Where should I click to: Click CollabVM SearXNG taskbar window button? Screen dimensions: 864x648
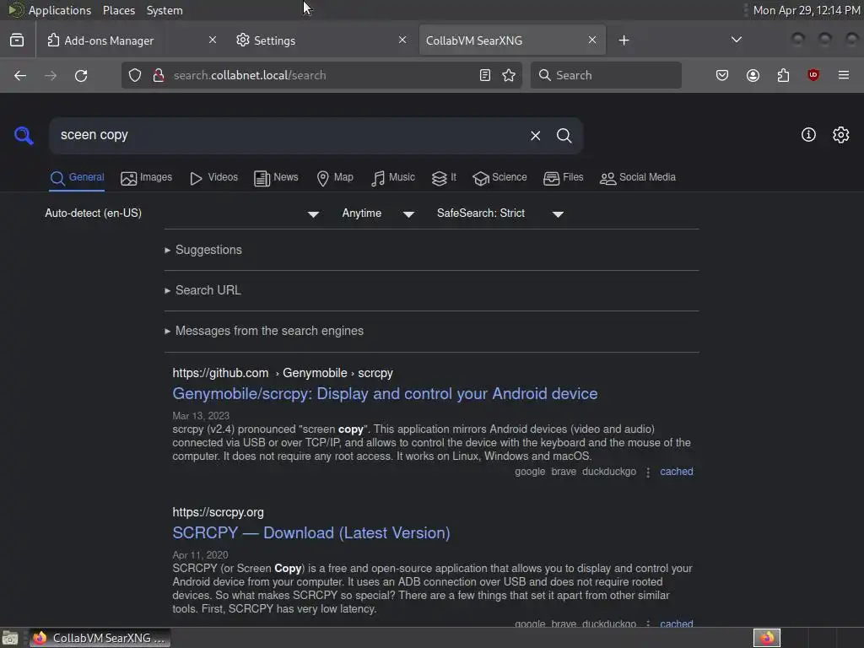(100, 638)
